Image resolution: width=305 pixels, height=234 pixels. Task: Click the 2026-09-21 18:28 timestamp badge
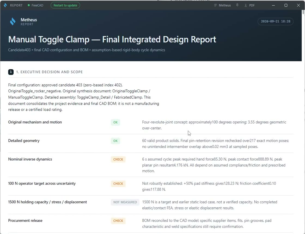(275, 21)
